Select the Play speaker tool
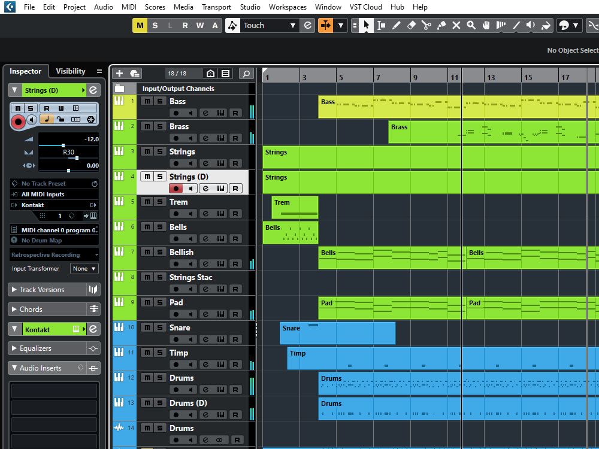 point(531,25)
